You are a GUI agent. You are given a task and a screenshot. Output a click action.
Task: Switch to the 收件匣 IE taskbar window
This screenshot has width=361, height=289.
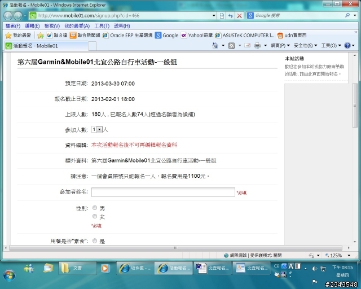pyautogui.click(x=135, y=268)
